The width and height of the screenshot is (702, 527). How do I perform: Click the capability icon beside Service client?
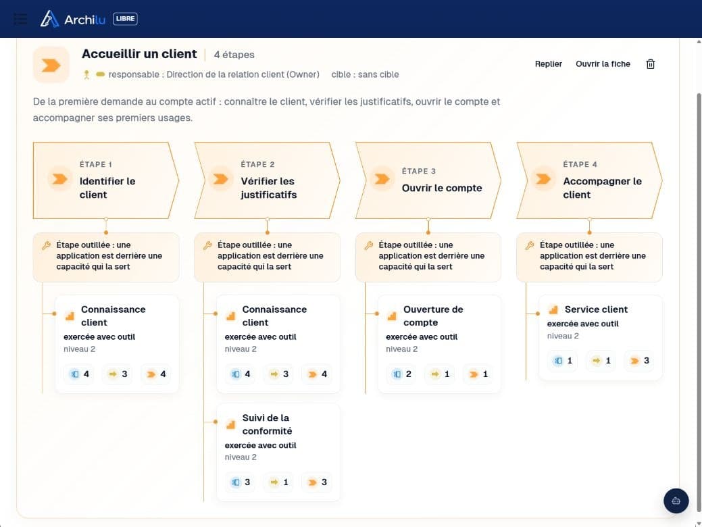point(553,310)
